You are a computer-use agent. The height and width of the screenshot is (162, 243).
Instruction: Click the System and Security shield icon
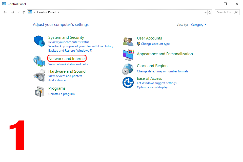pos(39,41)
